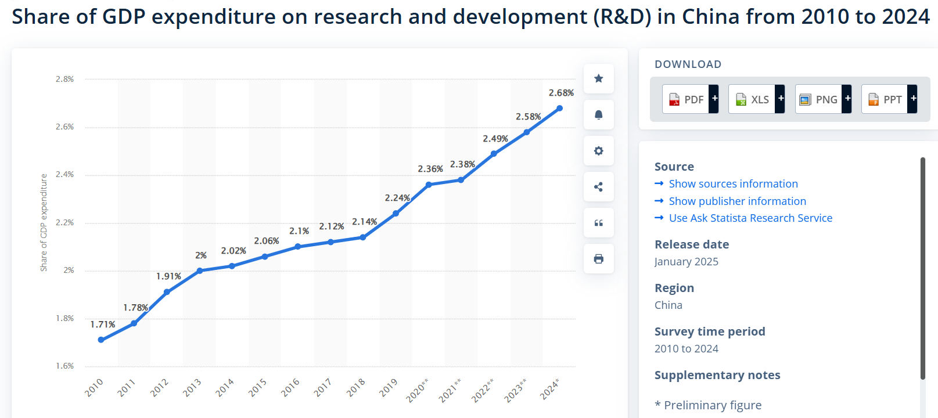Download the data as XLS

click(752, 99)
